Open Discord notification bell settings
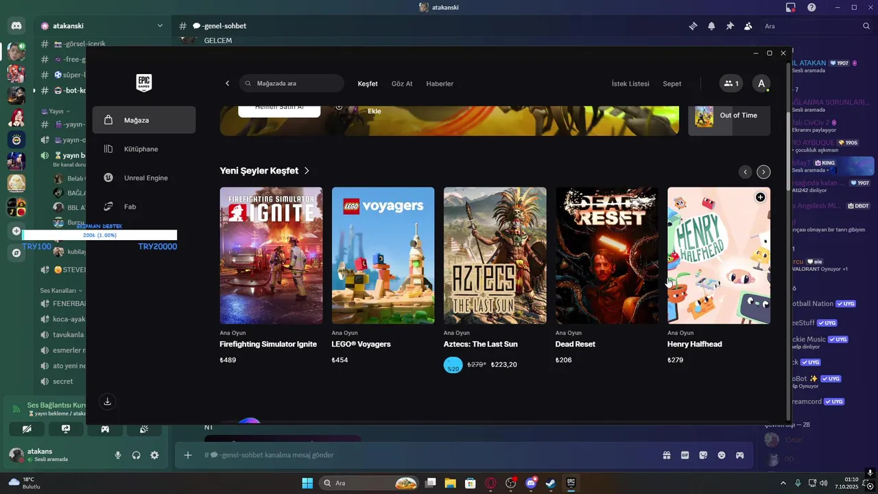Image resolution: width=878 pixels, height=494 pixels. 711,26
